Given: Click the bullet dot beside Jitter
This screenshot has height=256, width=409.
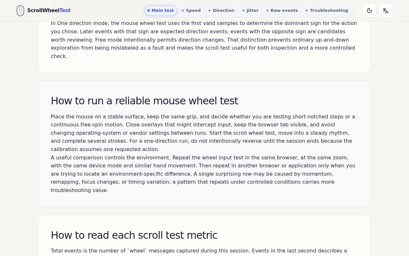Looking at the screenshot, I should pyautogui.click(x=243, y=11).
